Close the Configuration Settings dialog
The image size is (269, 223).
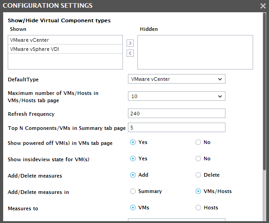tap(263, 6)
